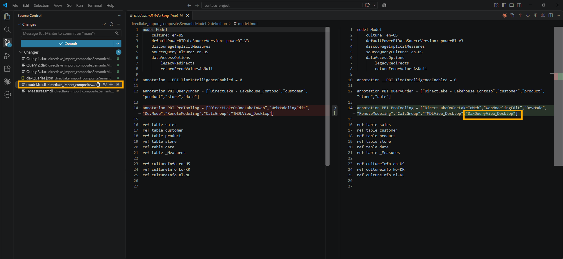Open the Source Control view more actions menu
This screenshot has height=259, width=563.
coord(120,15)
